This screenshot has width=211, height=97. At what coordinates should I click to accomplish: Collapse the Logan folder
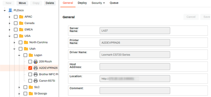pos(19,55)
